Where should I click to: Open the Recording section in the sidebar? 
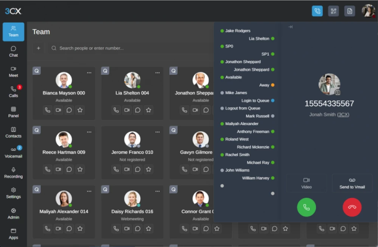click(x=13, y=173)
